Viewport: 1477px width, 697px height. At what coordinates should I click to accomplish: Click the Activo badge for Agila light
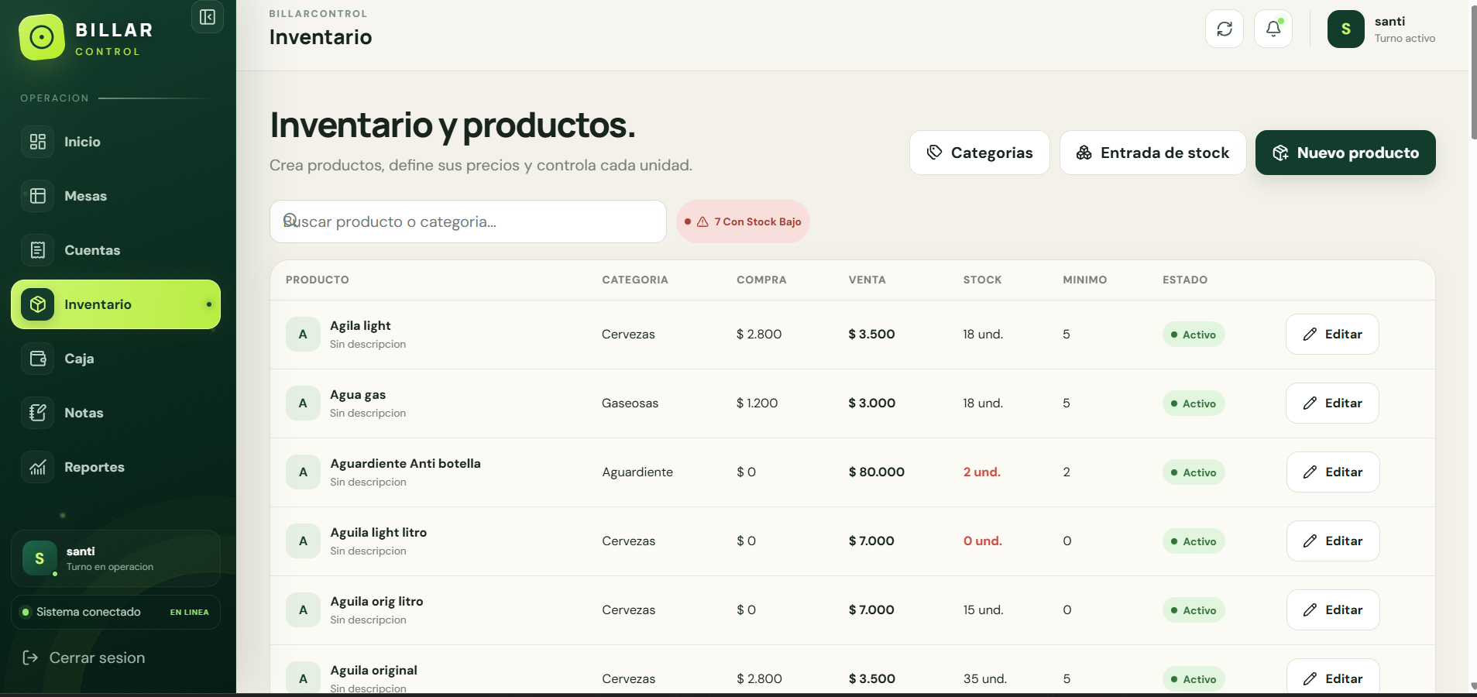(1194, 335)
